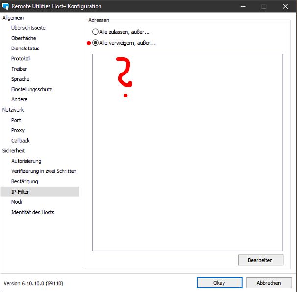
Task: Click the Remote Utilities title bar icon
Action: 6,6
